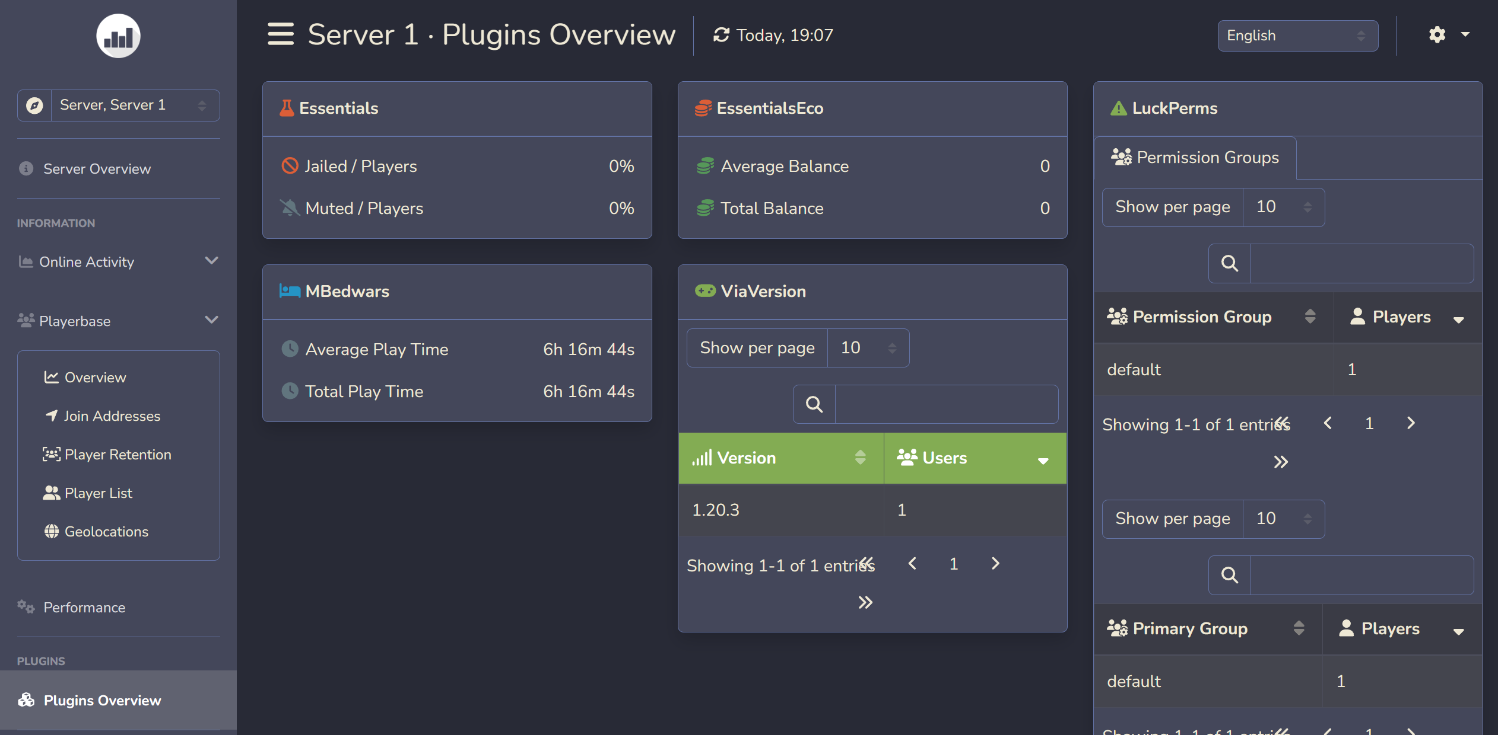Click the Permission Groups table search icon
Screen dimensions: 1498x735
pos(1230,263)
